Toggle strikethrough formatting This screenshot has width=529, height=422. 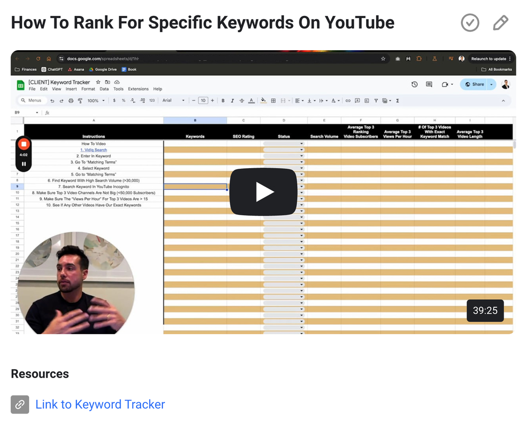tap(242, 100)
